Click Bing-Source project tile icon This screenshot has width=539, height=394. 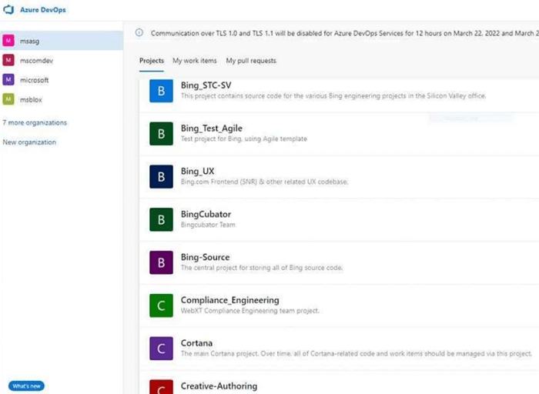click(x=161, y=262)
